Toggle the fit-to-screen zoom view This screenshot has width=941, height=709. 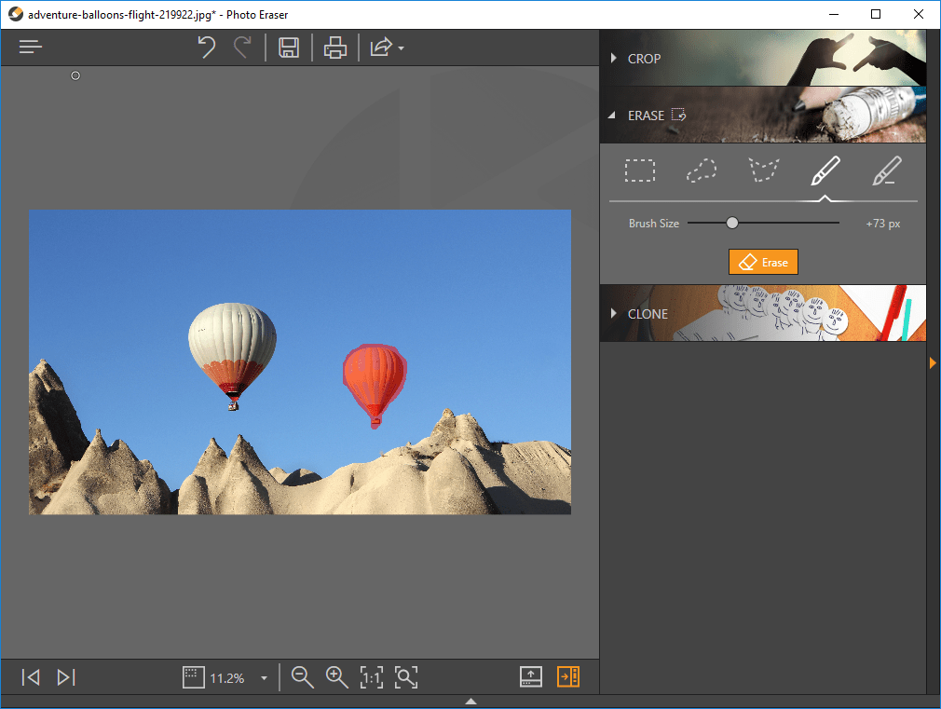click(405, 677)
